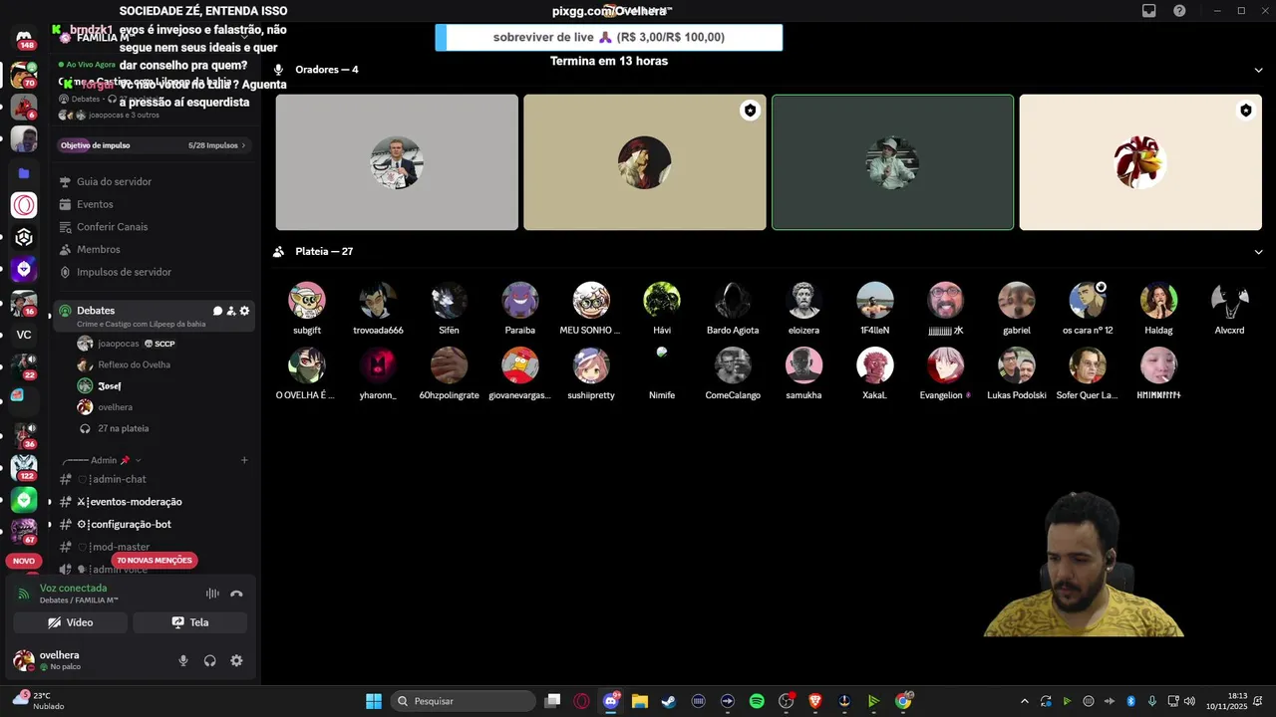
Task: Open Brave browser from the taskbar
Action: 815,701
